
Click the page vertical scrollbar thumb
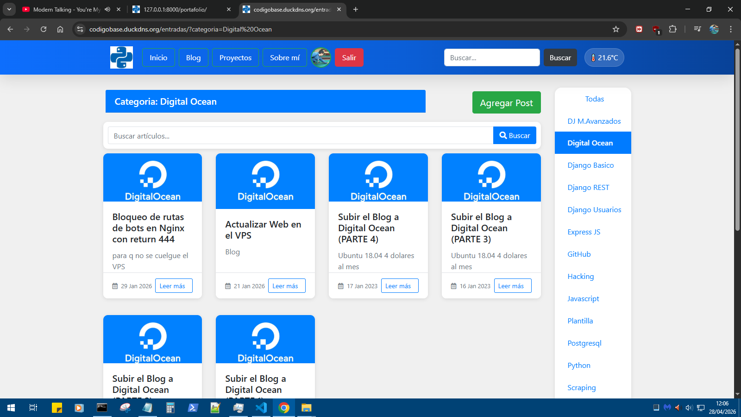point(737,139)
